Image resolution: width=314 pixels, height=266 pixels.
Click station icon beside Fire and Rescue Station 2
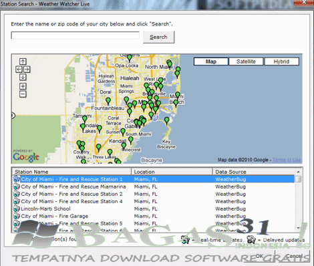tap(17, 194)
